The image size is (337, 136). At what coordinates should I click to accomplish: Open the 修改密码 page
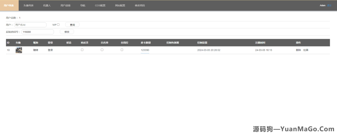pyautogui.click(x=140, y=6)
